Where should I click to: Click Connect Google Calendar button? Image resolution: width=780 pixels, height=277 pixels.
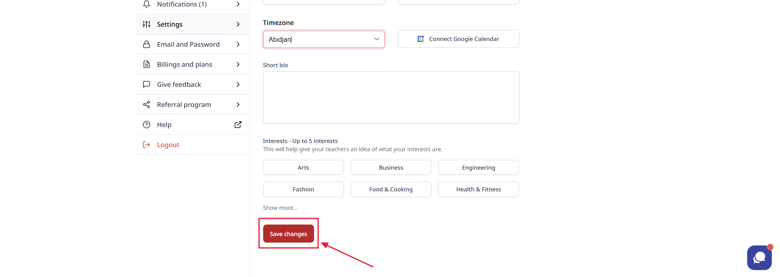(x=458, y=39)
